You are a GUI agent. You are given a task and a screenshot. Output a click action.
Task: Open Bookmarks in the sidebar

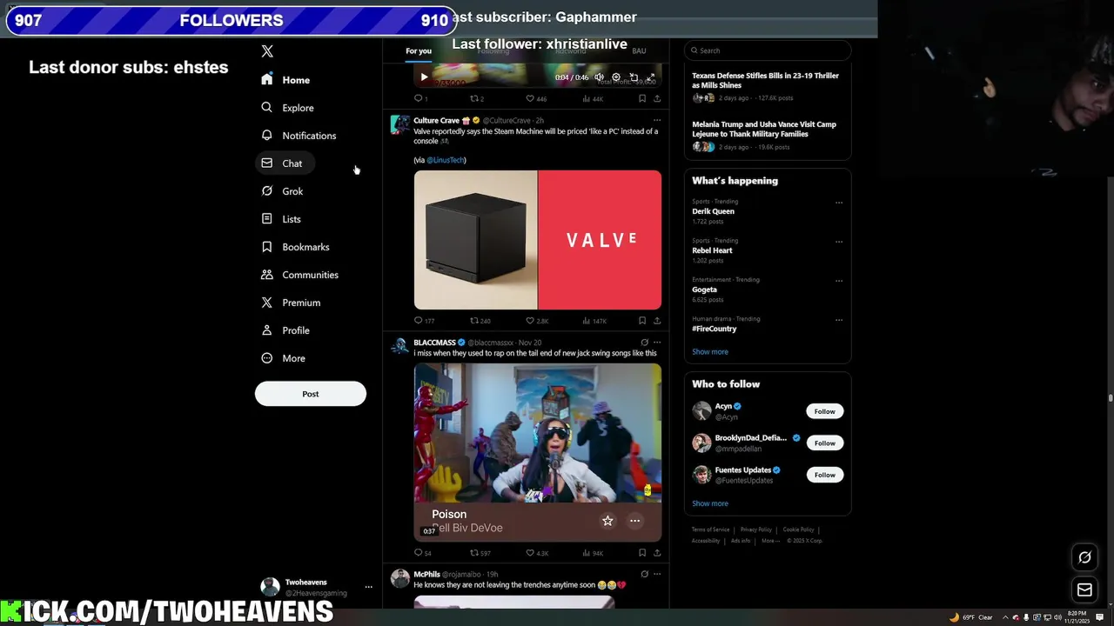coord(295,247)
